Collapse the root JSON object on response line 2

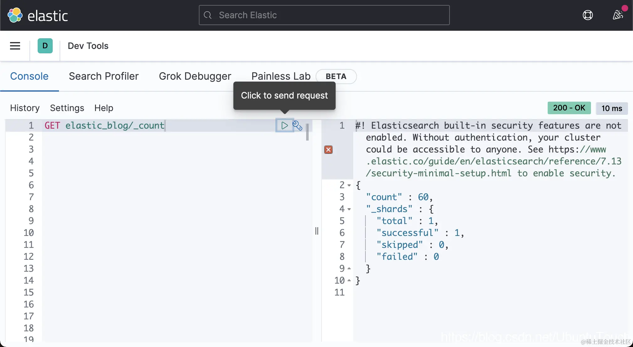[349, 185]
